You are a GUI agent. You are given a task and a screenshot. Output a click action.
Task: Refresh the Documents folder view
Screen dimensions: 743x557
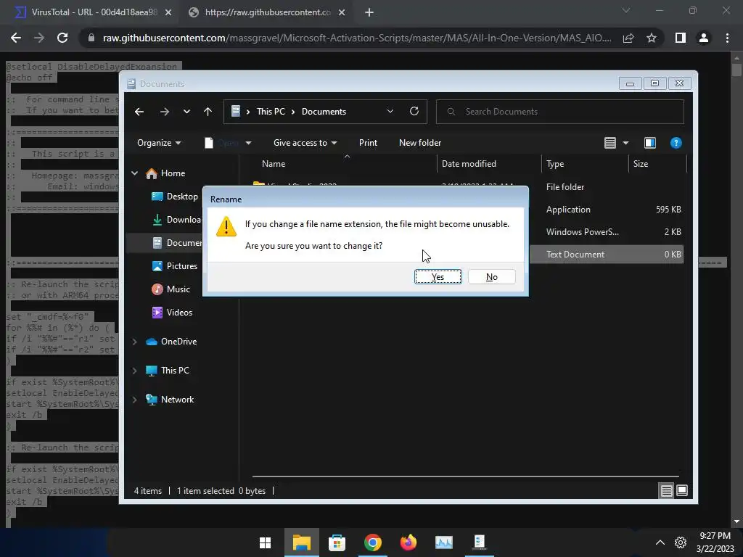pos(414,111)
